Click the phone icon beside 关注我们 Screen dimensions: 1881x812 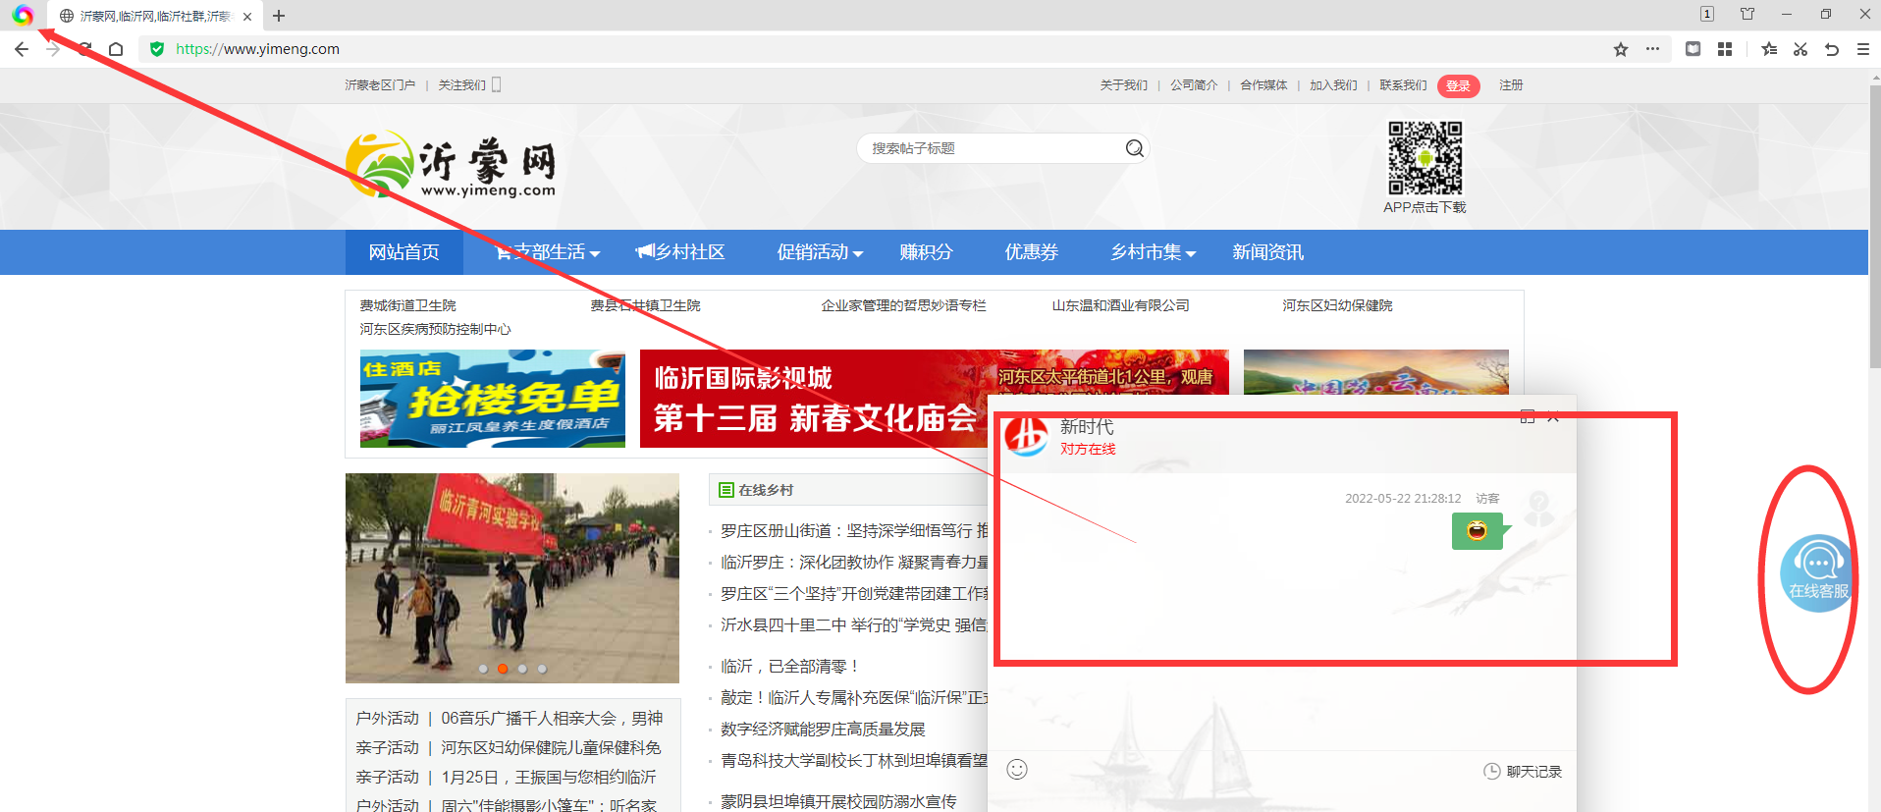tap(497, 84)
